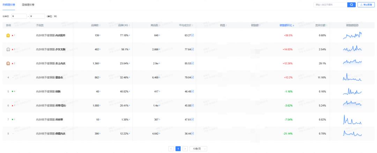Screen dimensions: 377x153
Task: Open 吊袜带 subcategory link
Action: point(59,119)
